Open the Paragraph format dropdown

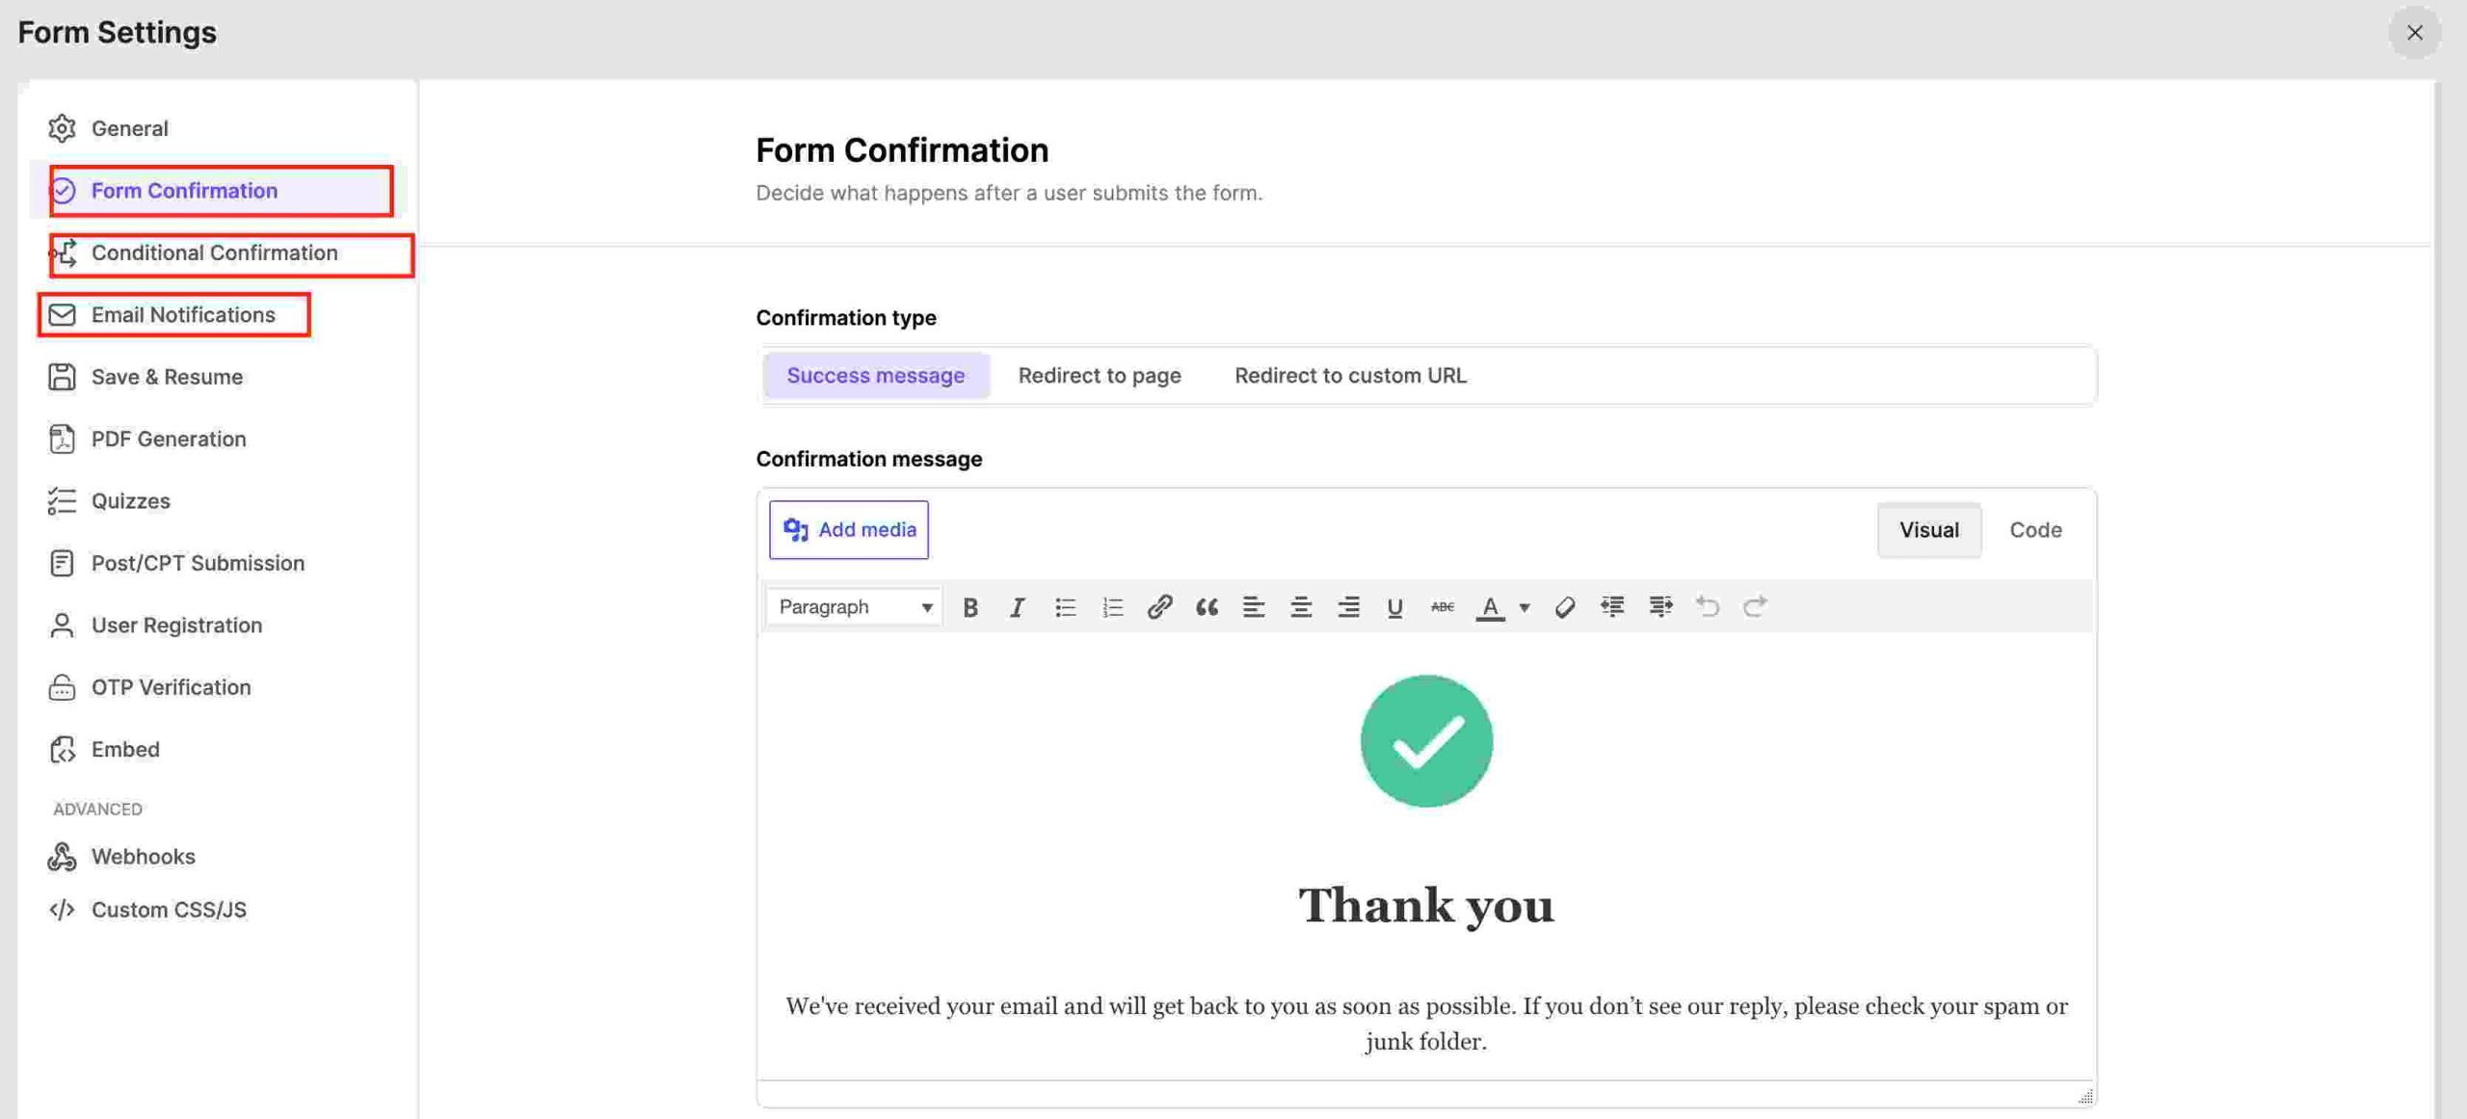[x=855, y=607]
